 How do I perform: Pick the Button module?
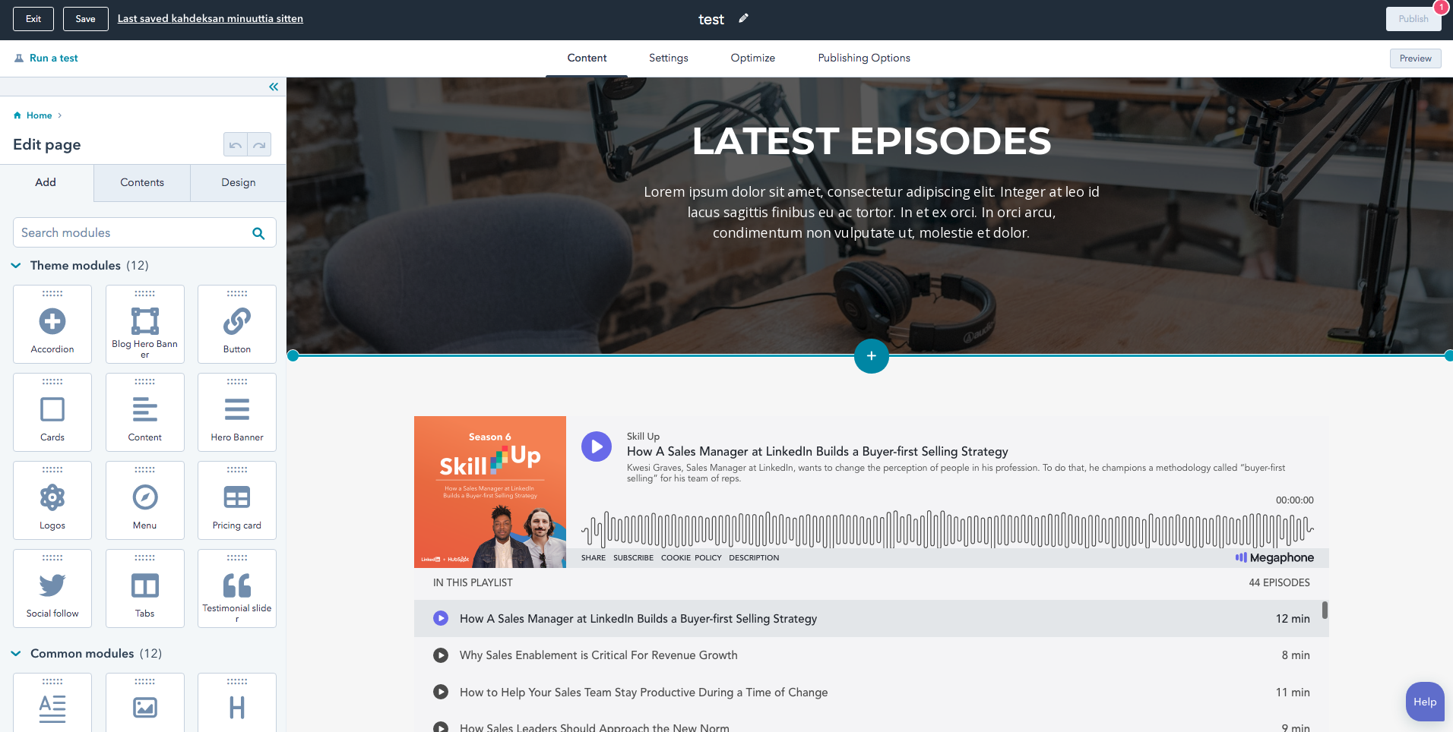click(237, 324)
